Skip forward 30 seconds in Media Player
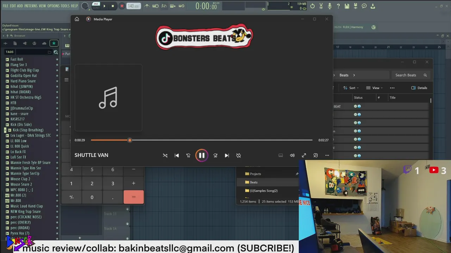The height and width of the screenshot is (253, 451). pyautogui.click(x=215, y=155)
